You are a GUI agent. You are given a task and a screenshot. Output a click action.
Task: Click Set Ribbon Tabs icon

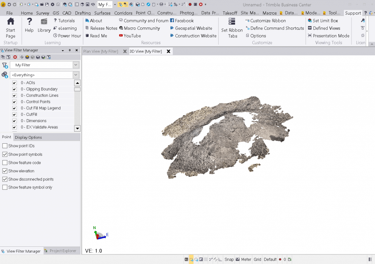coord(232,22)
